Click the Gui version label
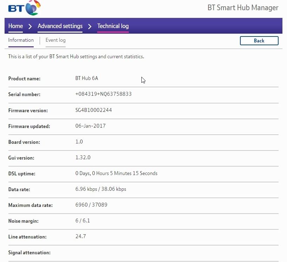The image size is (287, 262). 21,158
